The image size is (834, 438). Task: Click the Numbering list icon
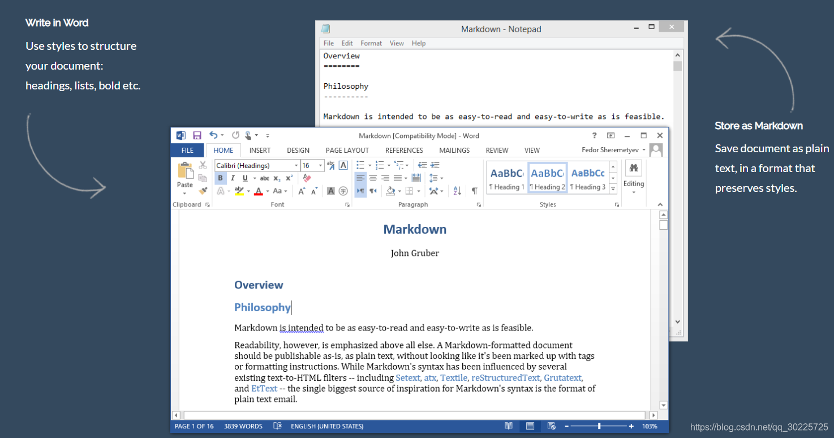tap(380, 165)
